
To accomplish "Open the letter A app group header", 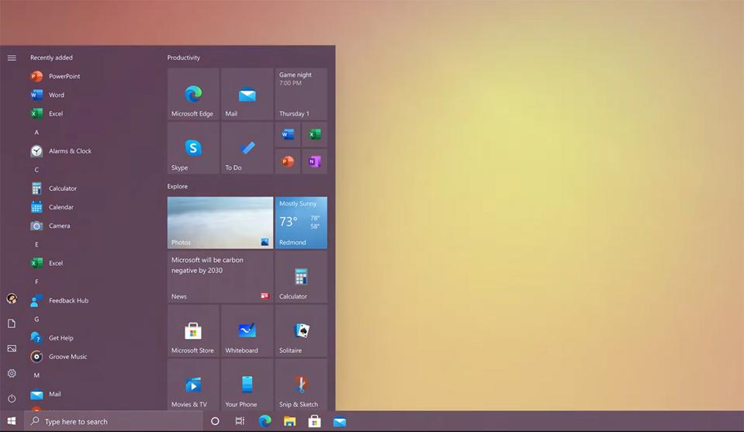I will click(36, 133).
